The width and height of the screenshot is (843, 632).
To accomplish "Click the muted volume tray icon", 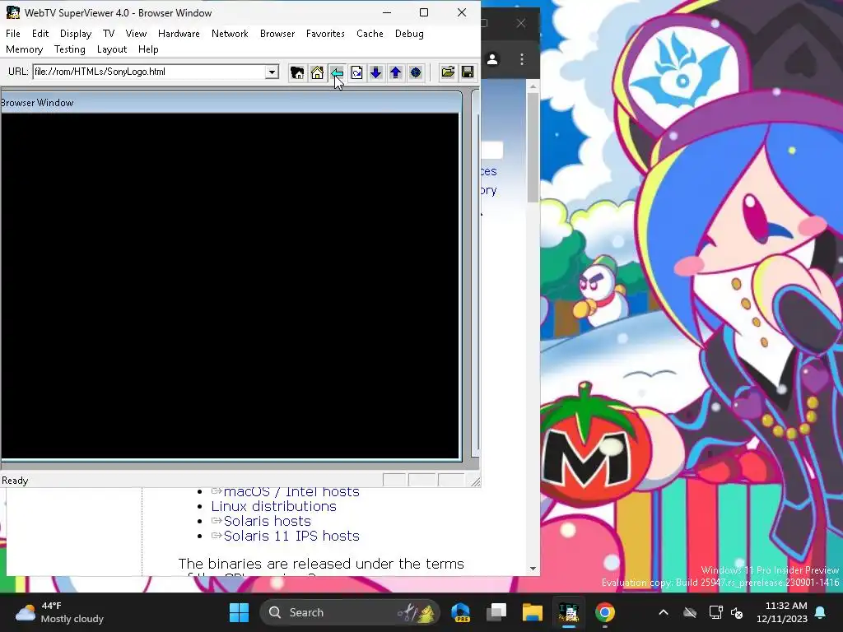I will coord(737,612).
